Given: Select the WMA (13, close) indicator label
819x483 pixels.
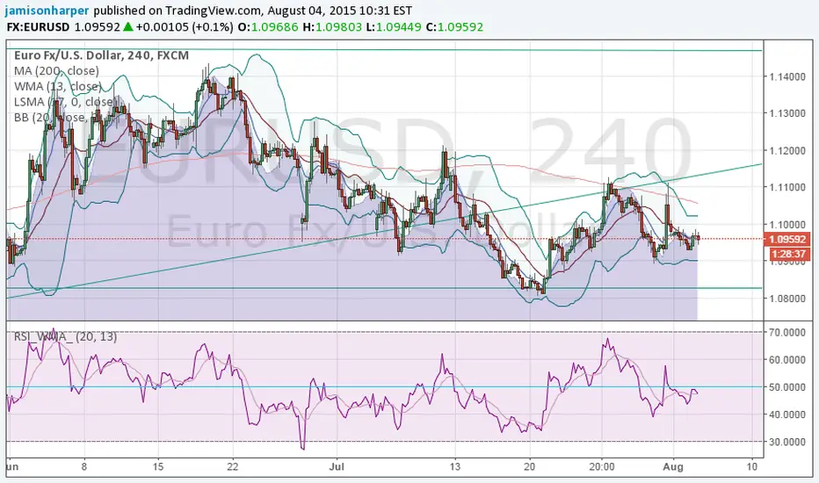Looking at the screenshot, I should pyautogui.click(x=57, y=87).
